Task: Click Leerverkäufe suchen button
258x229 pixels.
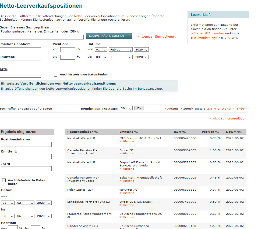Action: pos(109,36)
